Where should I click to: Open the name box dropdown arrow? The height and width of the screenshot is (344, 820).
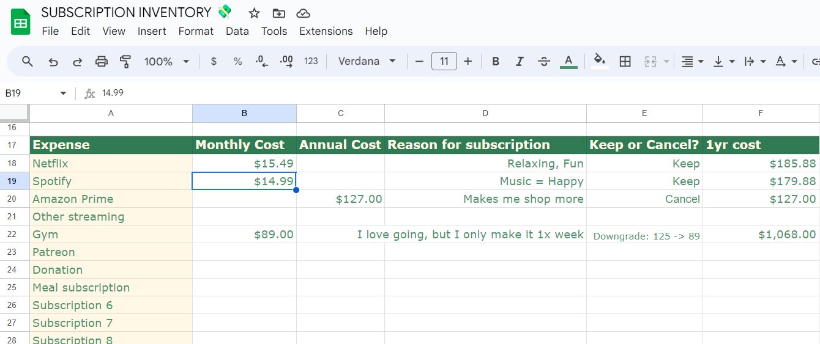(x=63, y=93)
